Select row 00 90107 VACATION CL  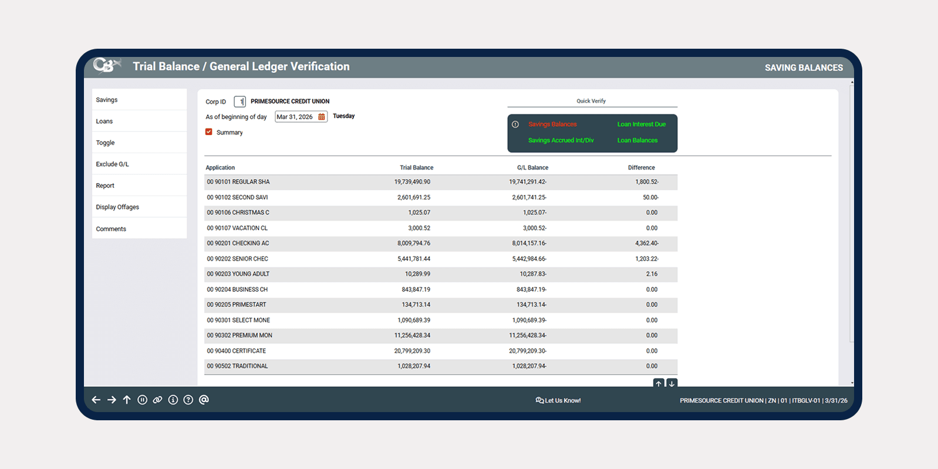(x=441, y=228)
